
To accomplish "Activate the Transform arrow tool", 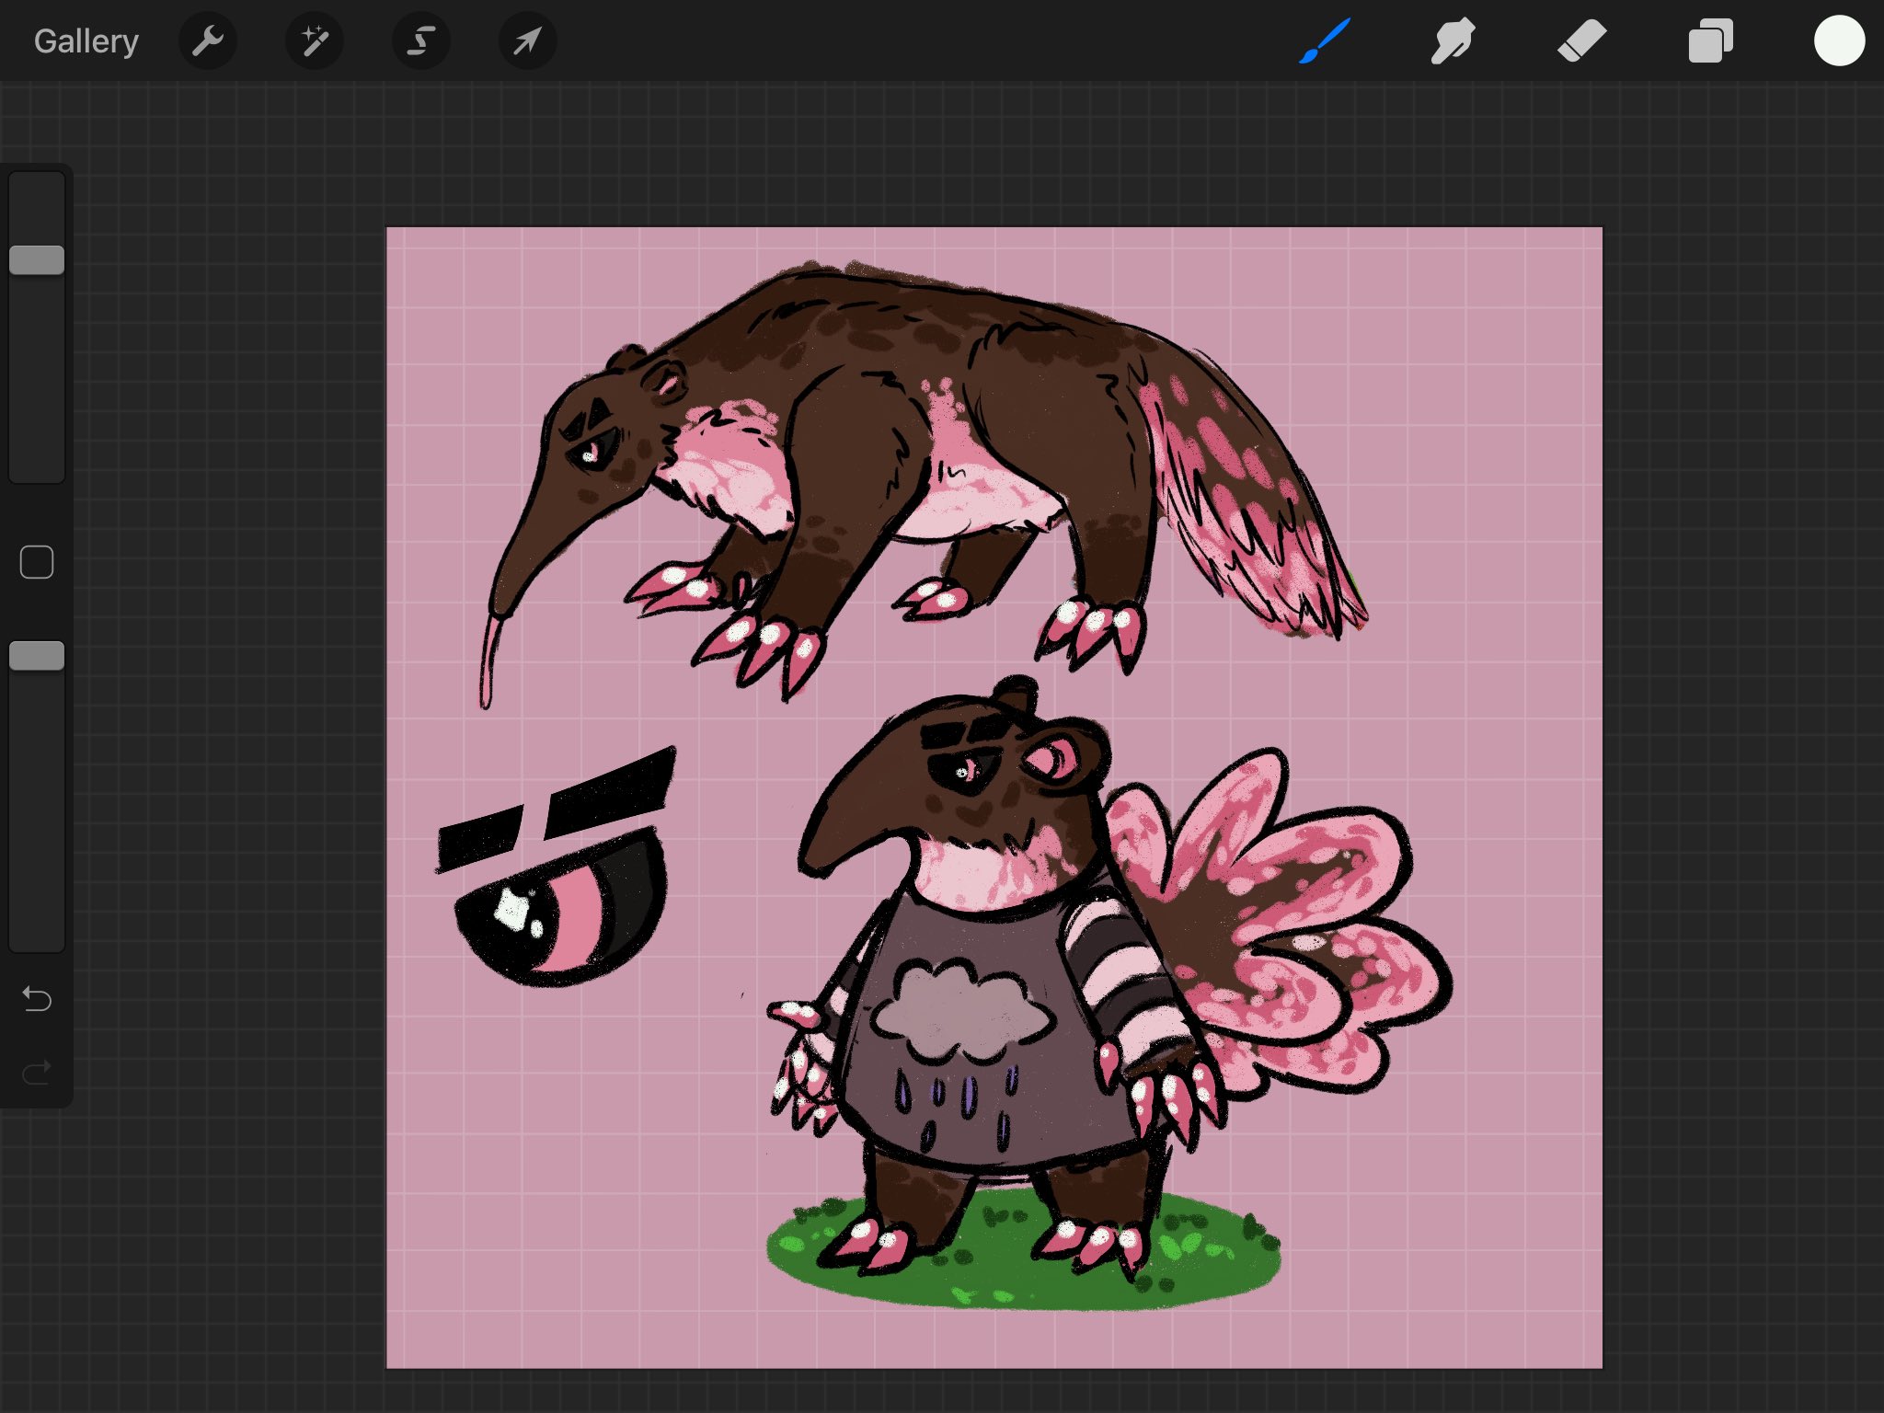I will [x=528, y=41].
